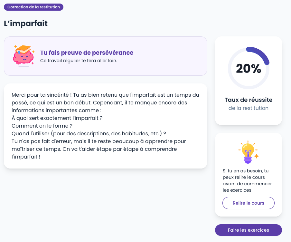Viewport: 291px width, 242px height.
Task: Click the "Taux de réussite" label
Action: coord(249,100)
